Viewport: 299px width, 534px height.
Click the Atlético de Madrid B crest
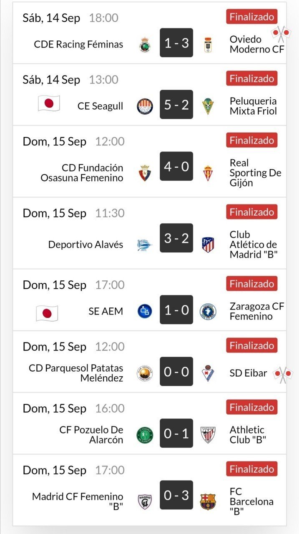pyautogui.click(x=208, y=244)
